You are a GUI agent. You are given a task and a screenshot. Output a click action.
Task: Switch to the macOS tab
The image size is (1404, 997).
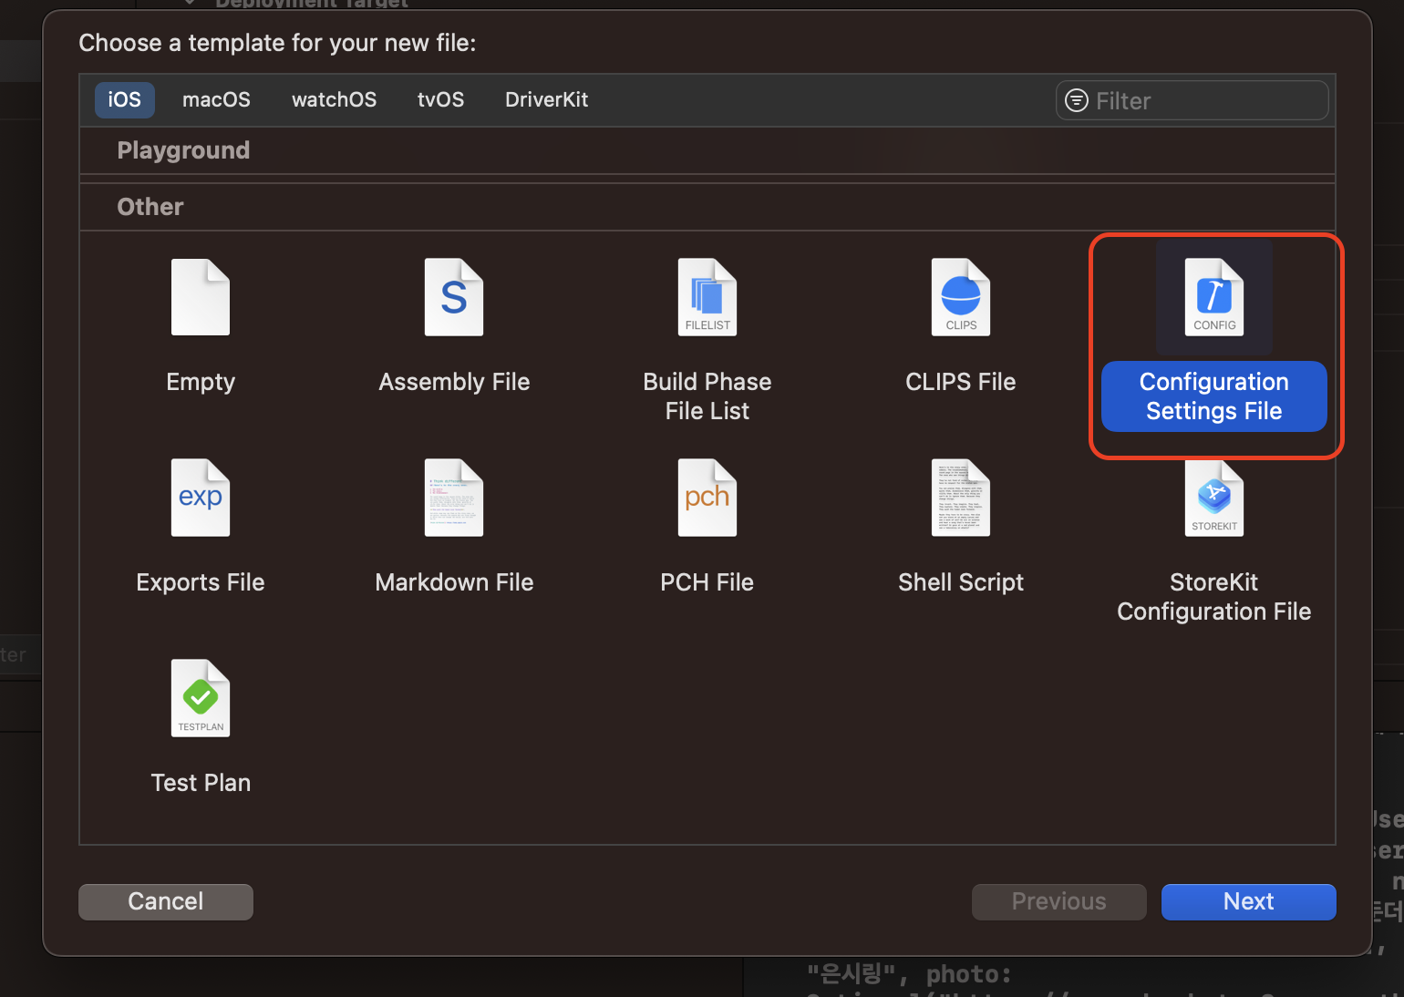(x=216, y=99)
